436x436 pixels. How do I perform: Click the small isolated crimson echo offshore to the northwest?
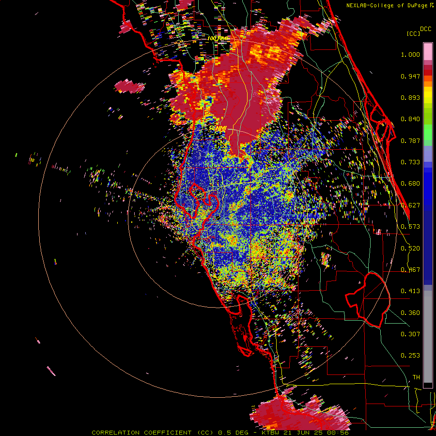click(x=129, y=86)
